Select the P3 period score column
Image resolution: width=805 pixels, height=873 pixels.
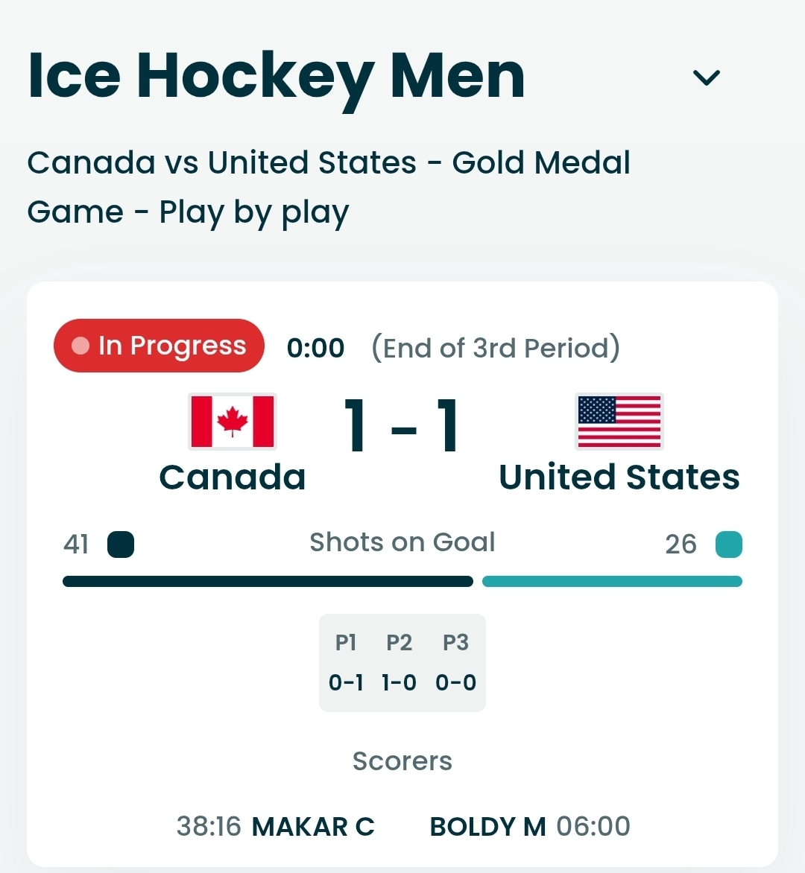tap(455, 663)
